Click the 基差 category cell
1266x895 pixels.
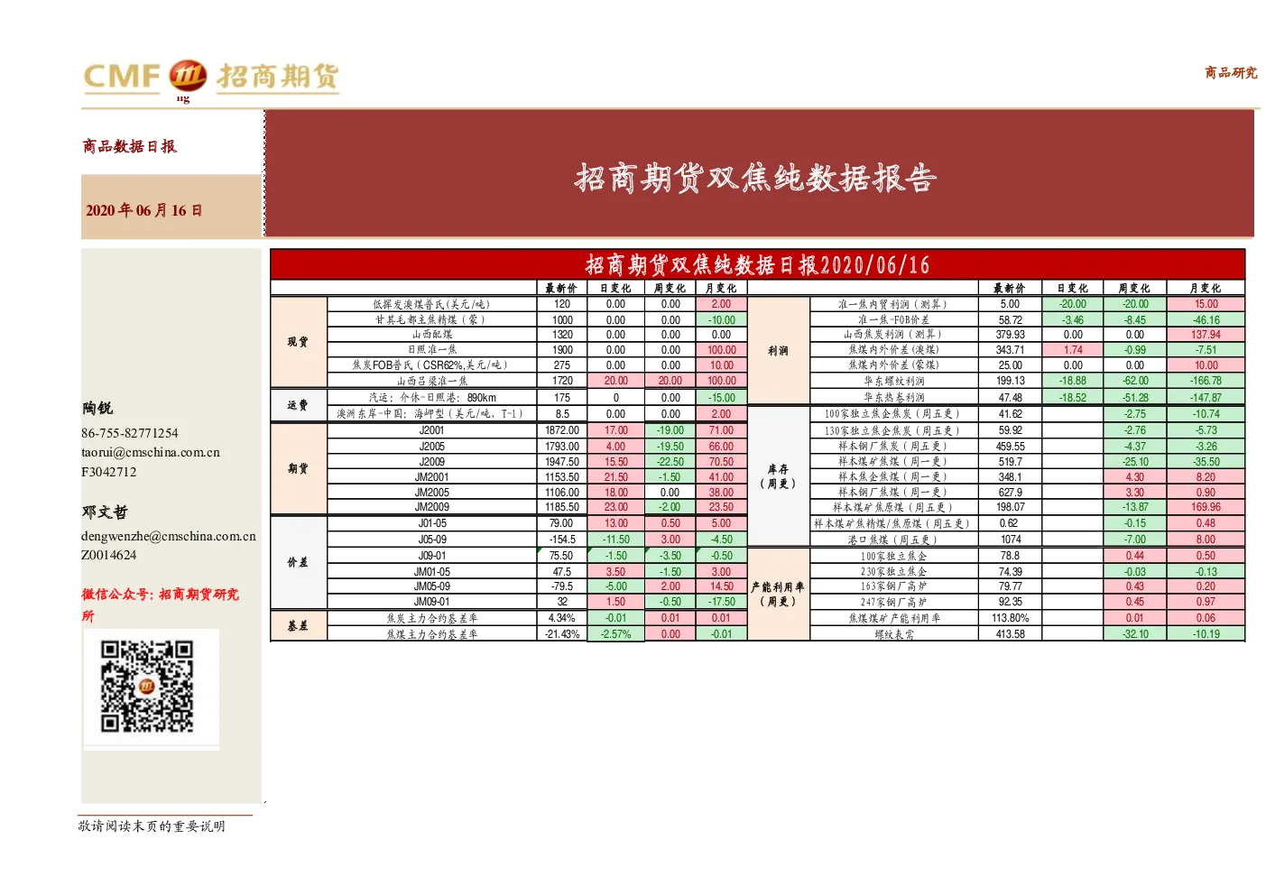click(299, 625)
